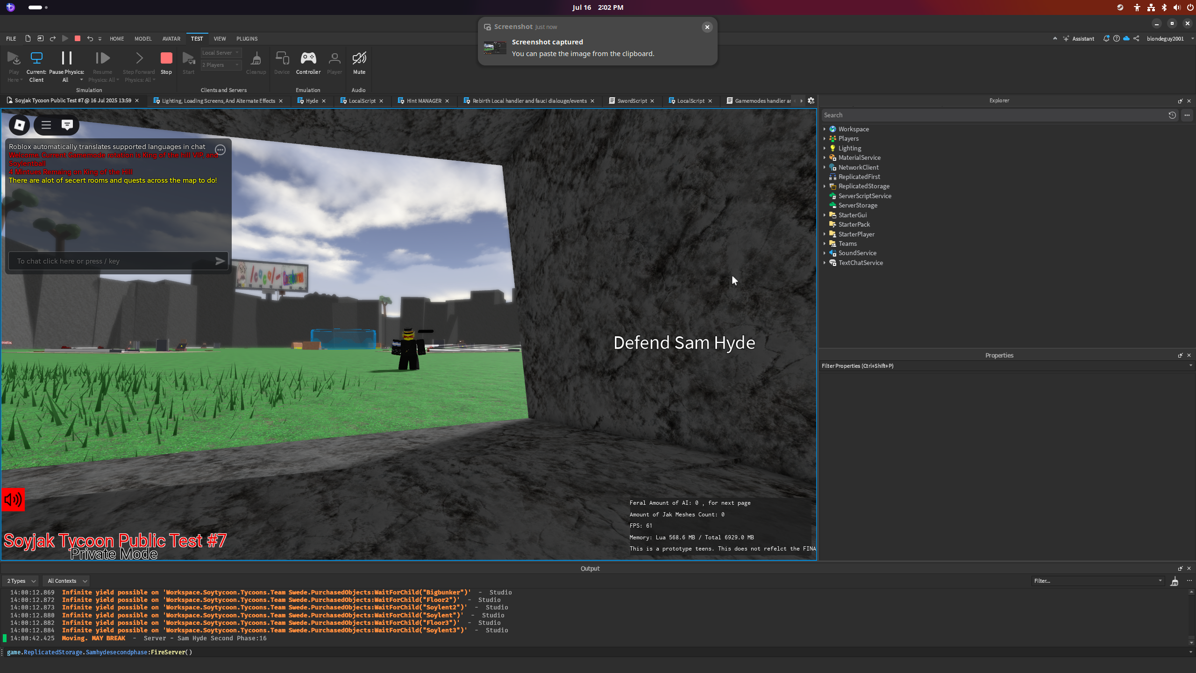Expand the StarterGui node
This screenshot has height=673, width=1196.
pos(825,215)
